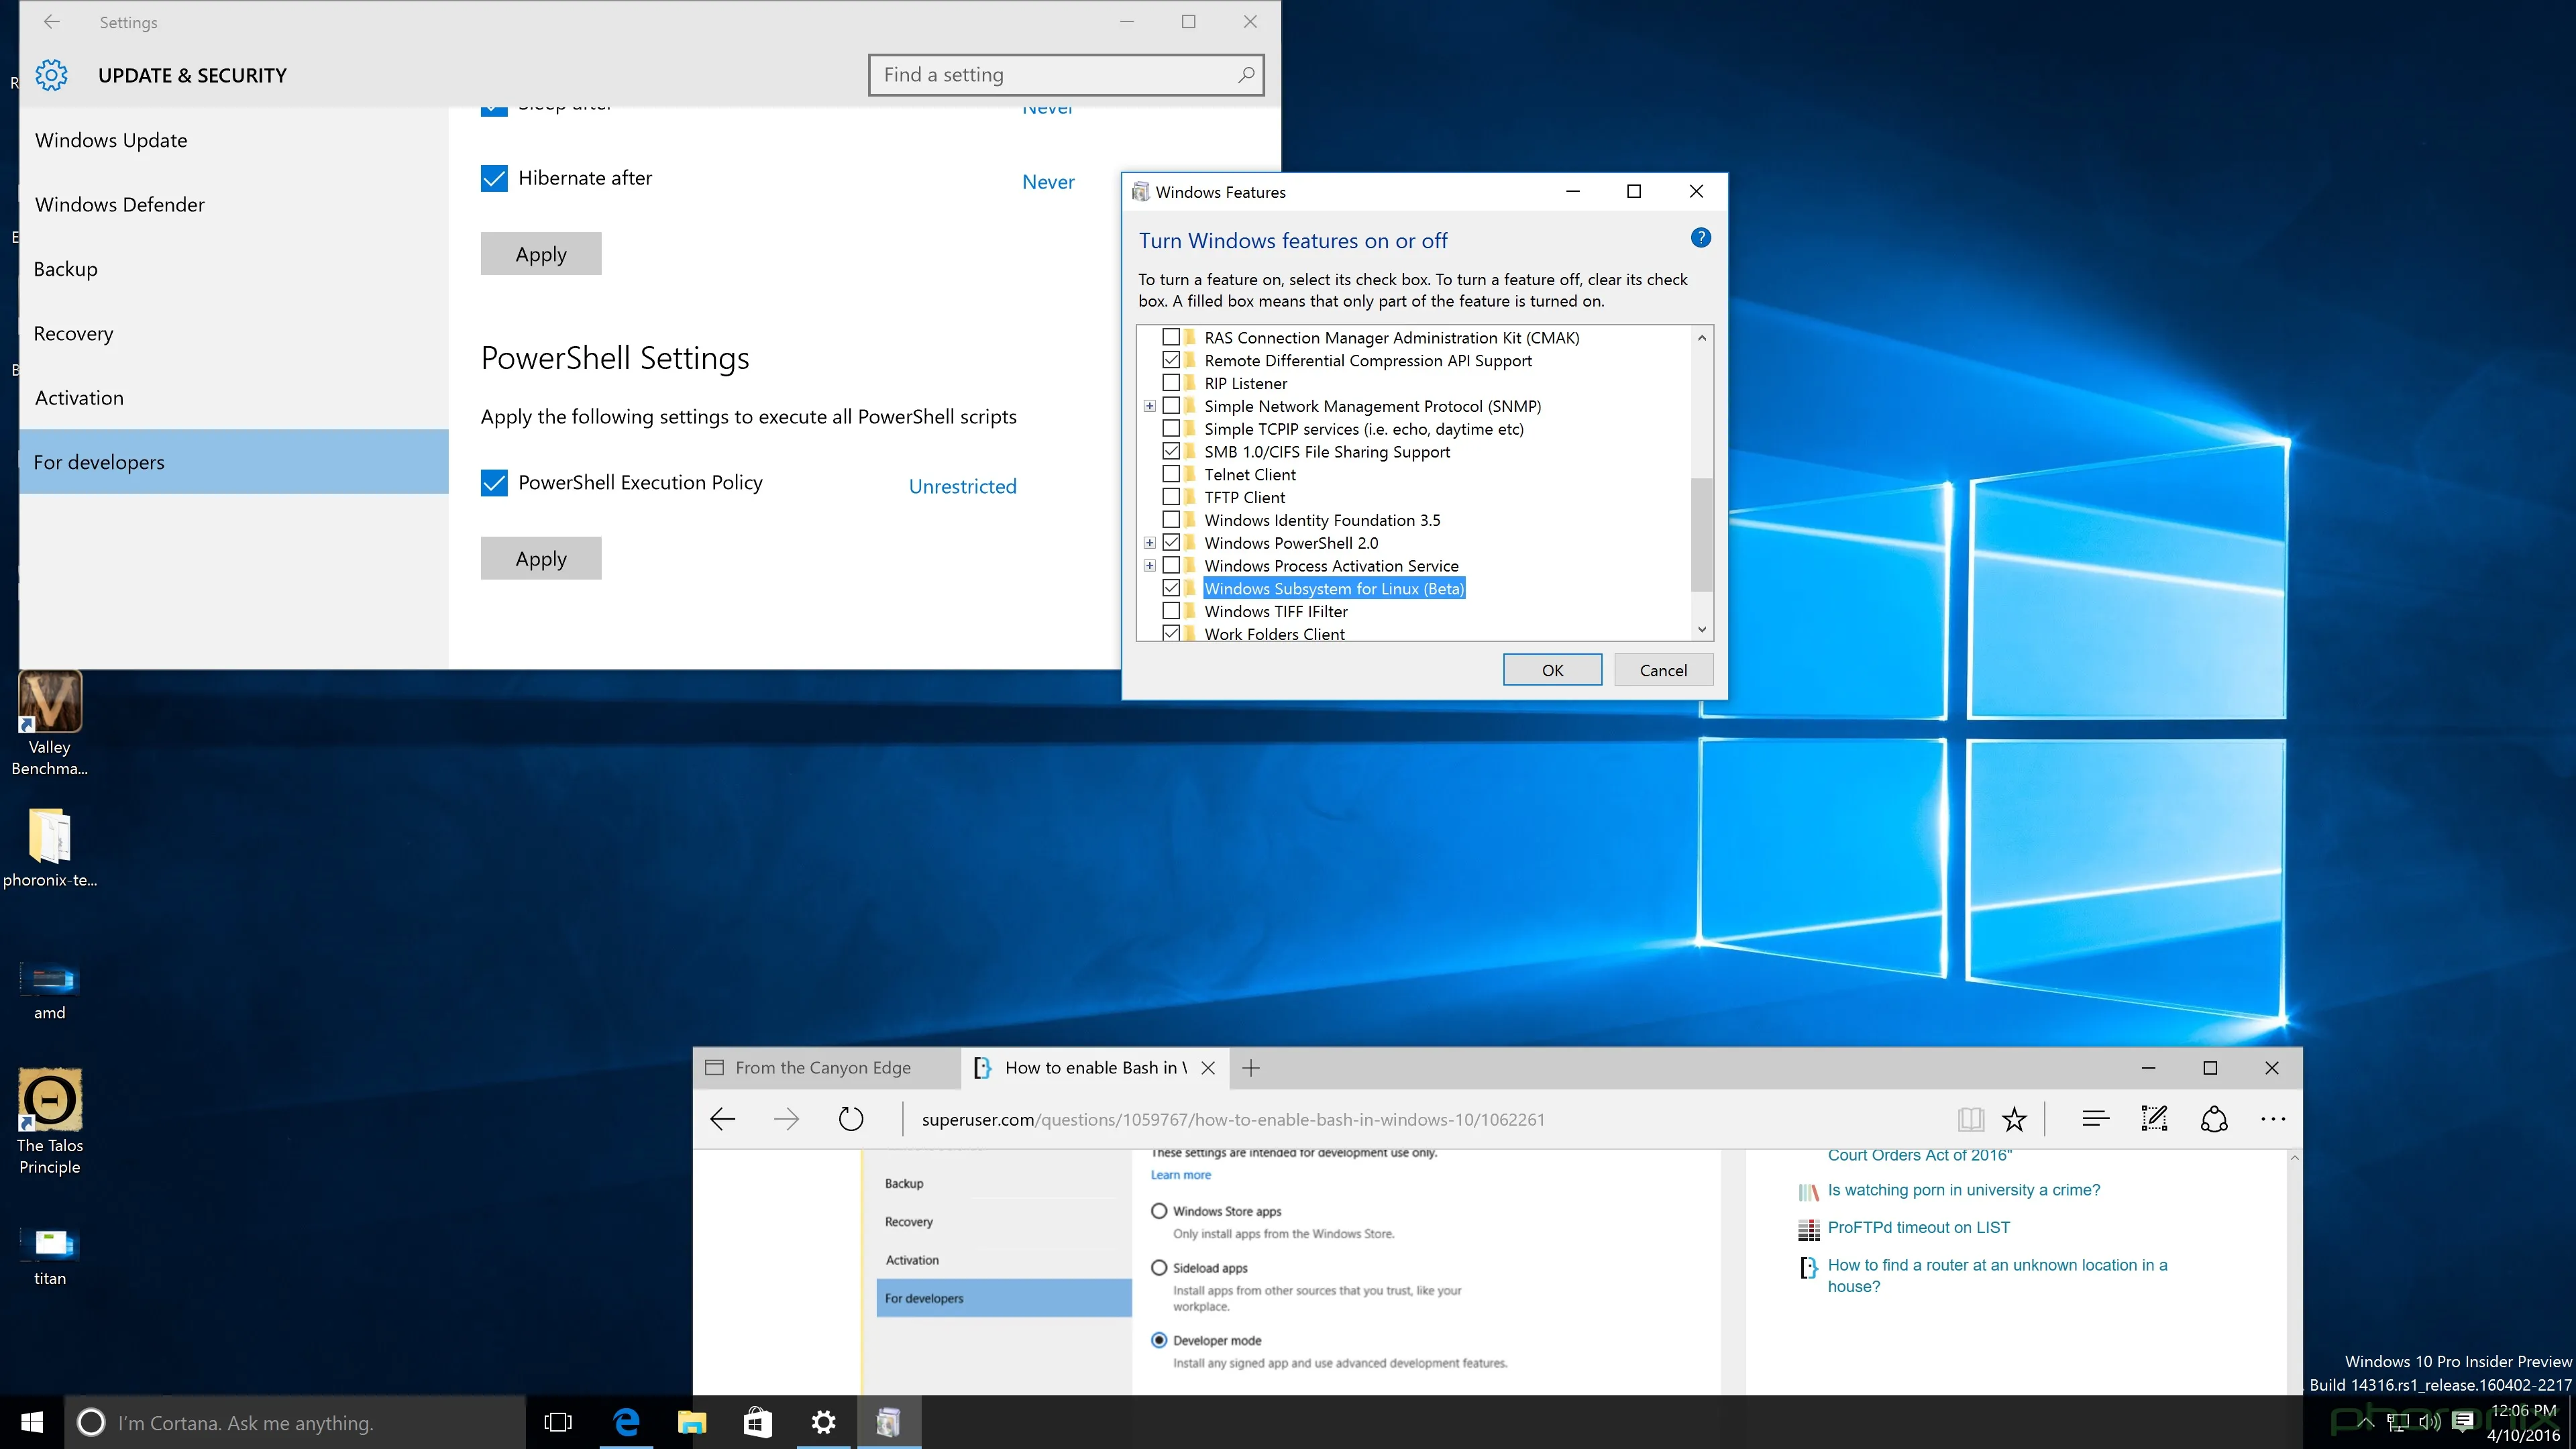Click the Unrestricted policy link
2576x1449 pixels.
pos(962,486)
